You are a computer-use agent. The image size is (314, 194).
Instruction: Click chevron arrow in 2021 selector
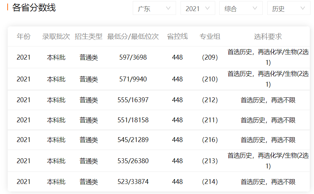pyautogui.click(x=208, y=8)
